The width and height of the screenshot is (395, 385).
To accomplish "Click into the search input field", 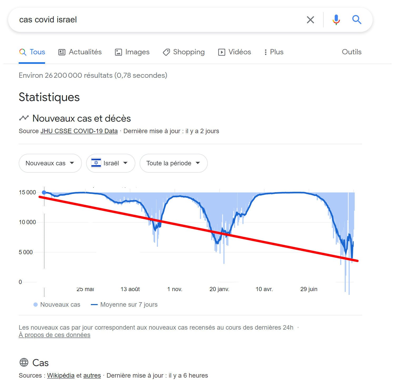I will click(x=158, y=20).
